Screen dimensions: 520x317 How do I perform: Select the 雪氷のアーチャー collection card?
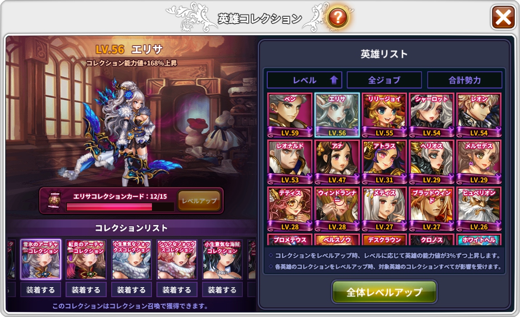(x=41, y=259)
